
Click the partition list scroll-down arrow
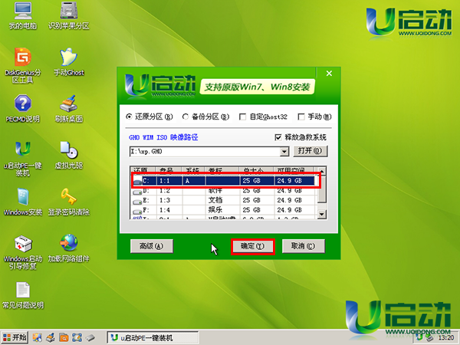pos(322,214)
